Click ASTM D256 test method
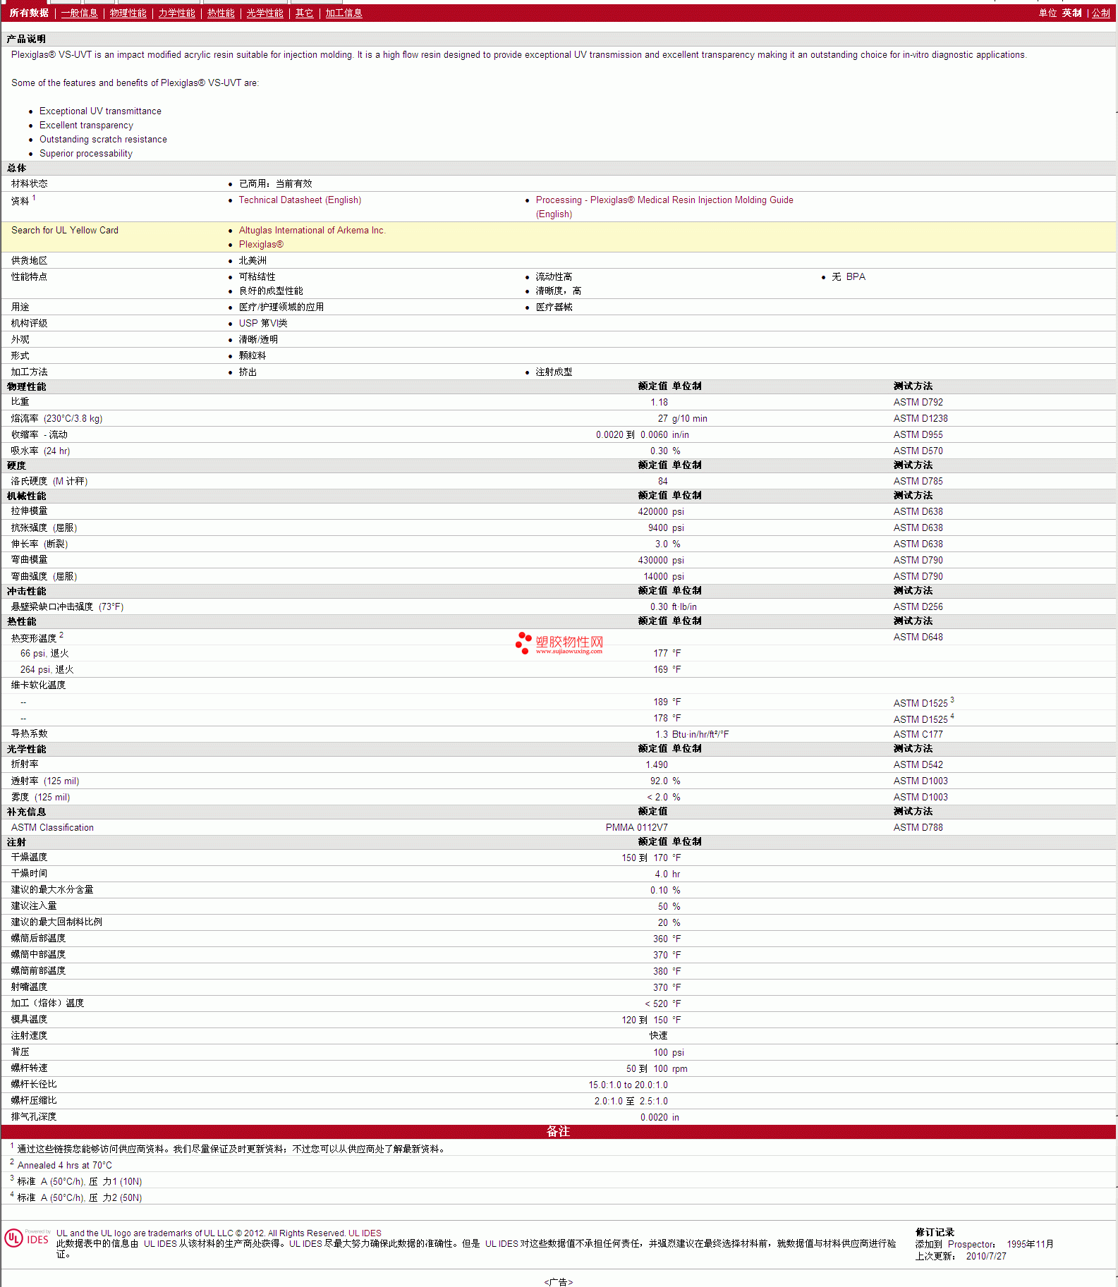 [918, 607]
